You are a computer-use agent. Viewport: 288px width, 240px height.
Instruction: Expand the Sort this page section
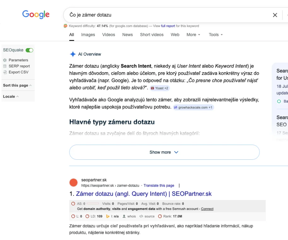tap(17, 85)
